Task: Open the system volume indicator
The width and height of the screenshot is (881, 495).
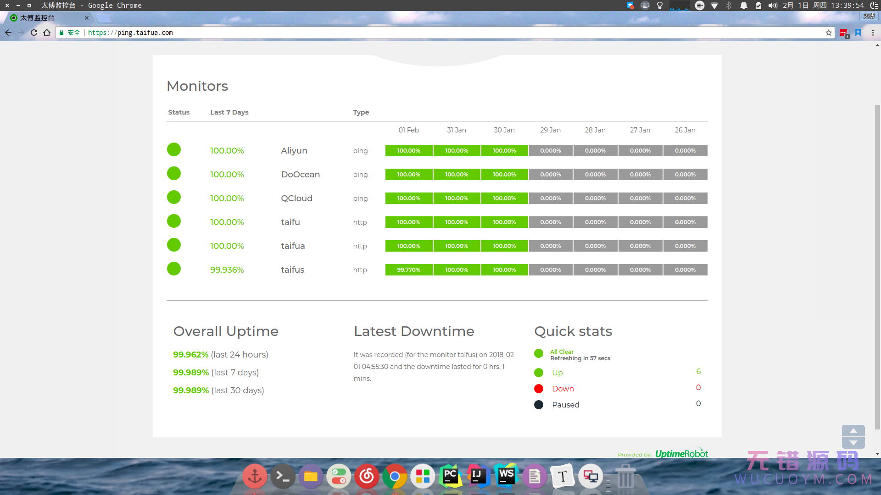Action: 773,5
